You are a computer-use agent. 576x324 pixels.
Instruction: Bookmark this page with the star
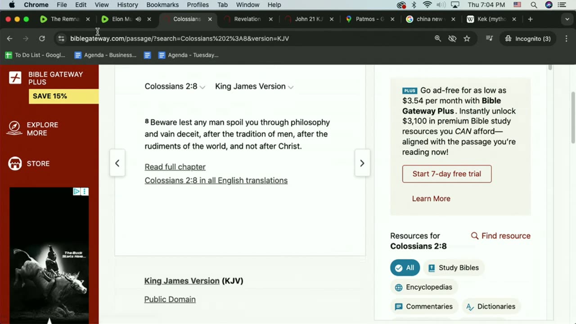pyautogui.click(x=467, y=39)
